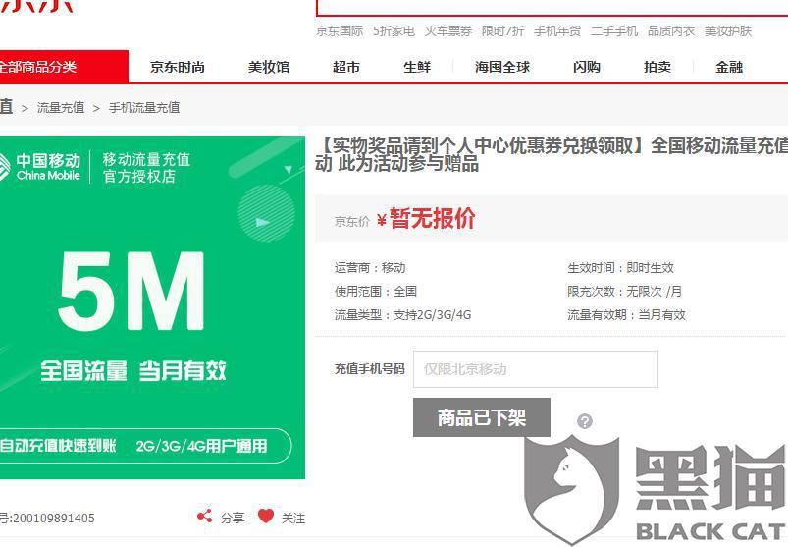Click the phone number input field
The width and height of the screenshot is (788, 547).
536,369
